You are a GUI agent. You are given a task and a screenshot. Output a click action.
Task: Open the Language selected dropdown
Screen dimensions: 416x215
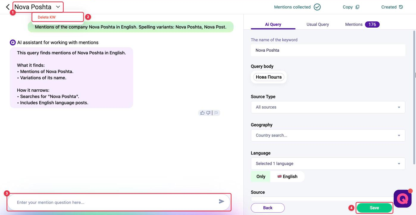(328, 164)
